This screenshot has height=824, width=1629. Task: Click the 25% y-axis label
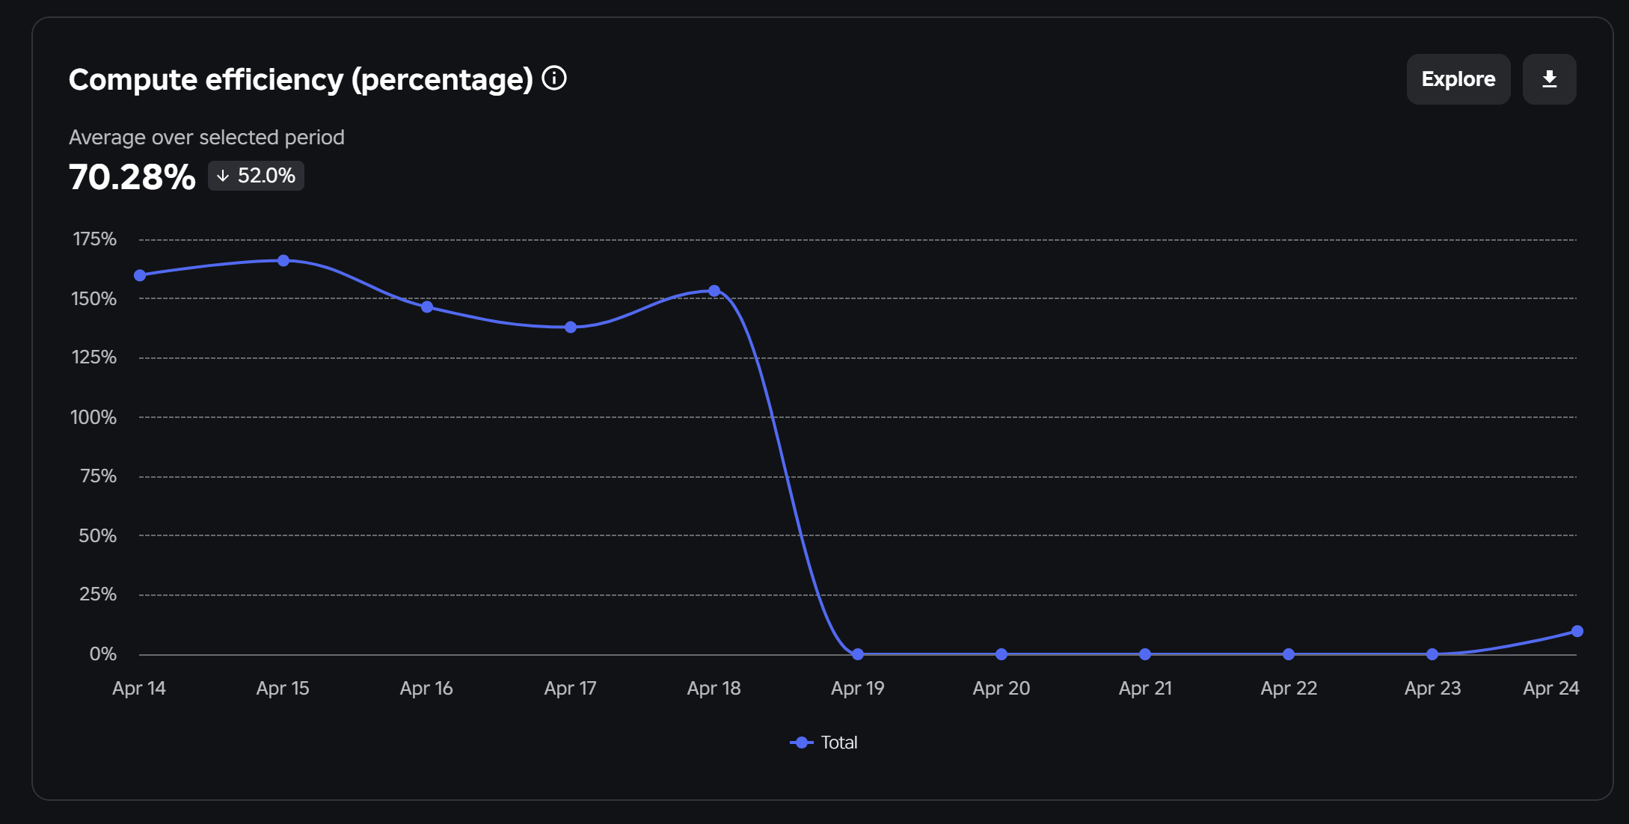pos(98,594)
